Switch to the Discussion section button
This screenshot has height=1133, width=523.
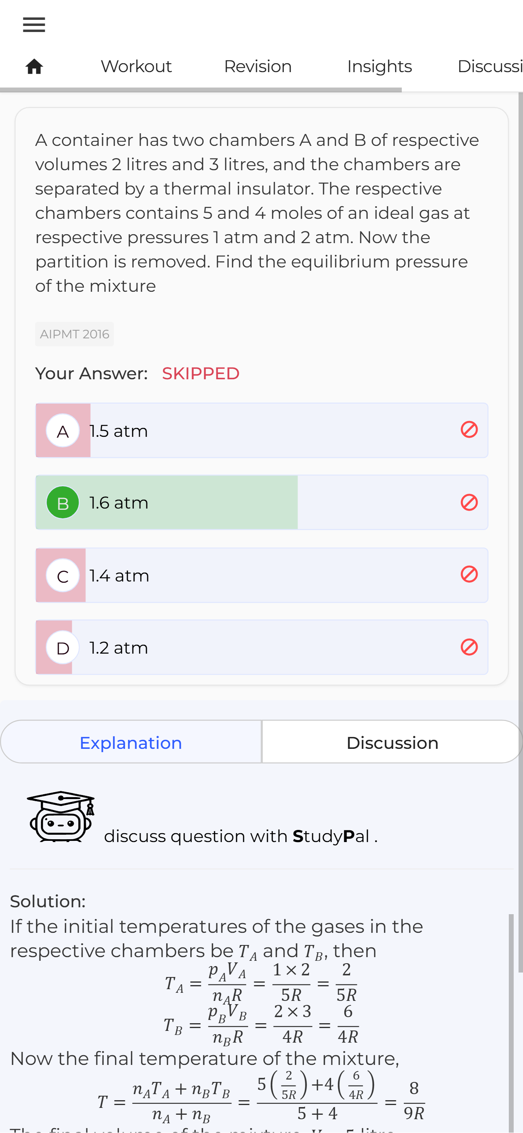click(392, 742)
